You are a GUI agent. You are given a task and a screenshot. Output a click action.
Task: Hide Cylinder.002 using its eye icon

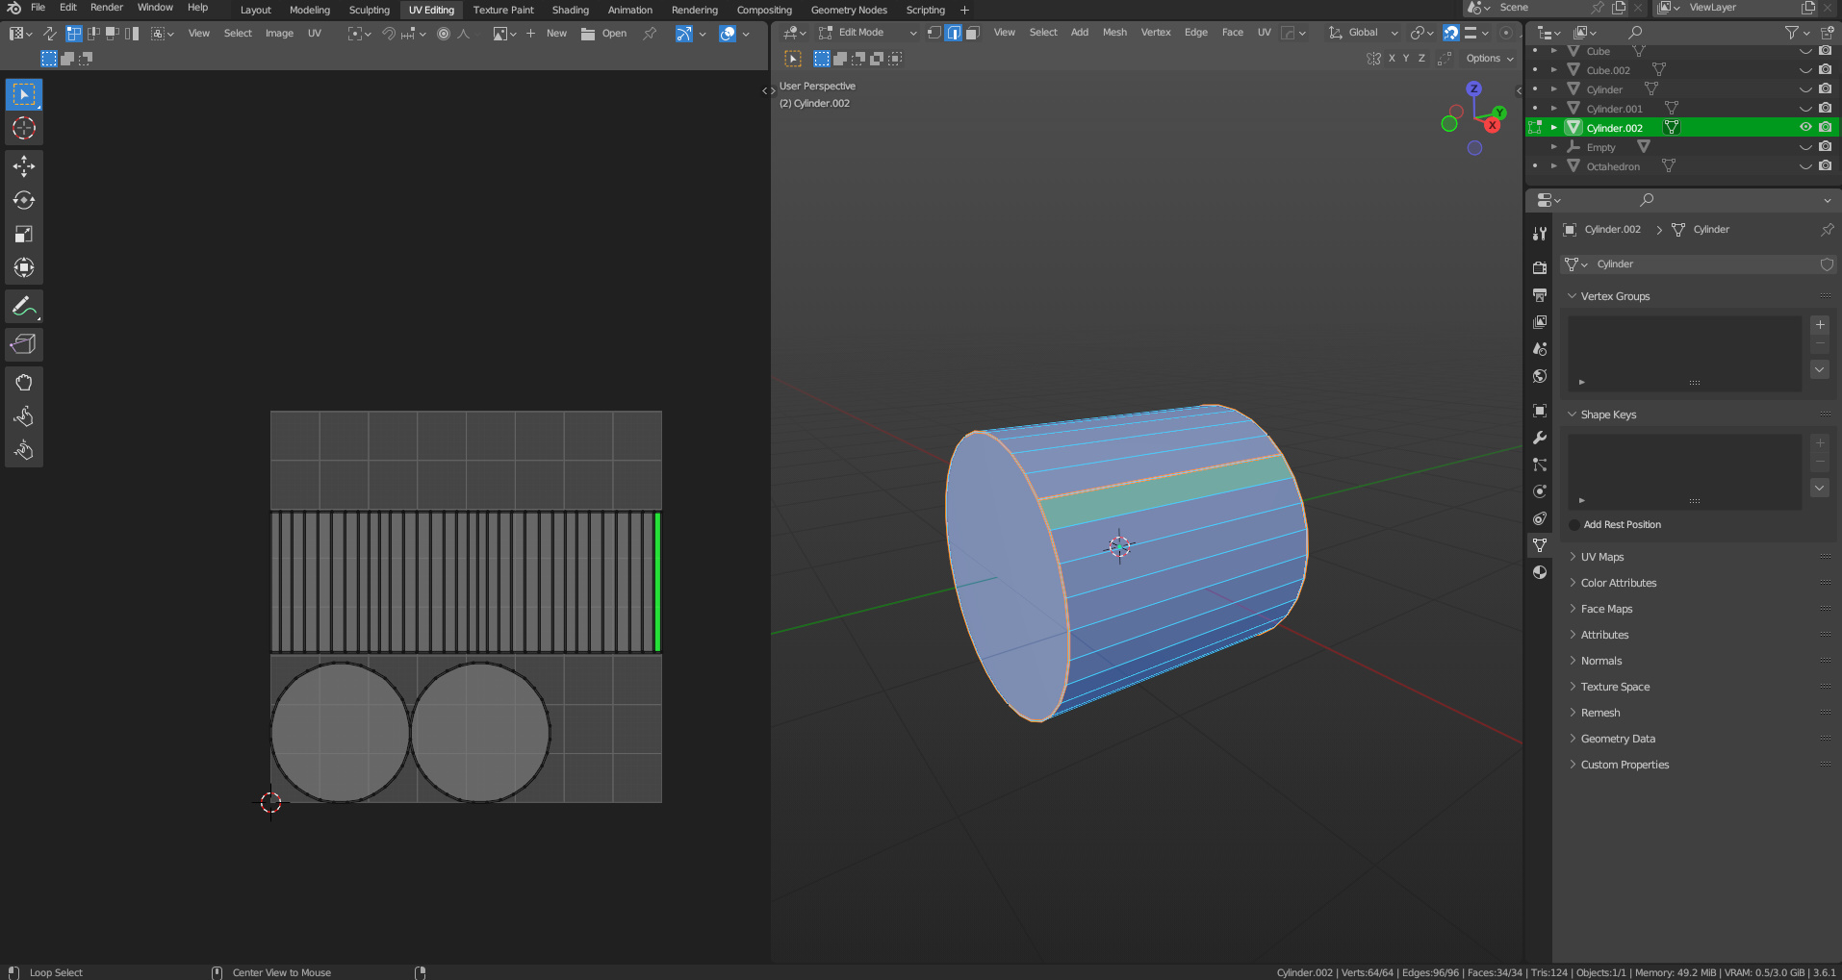tap(1805, 127)
